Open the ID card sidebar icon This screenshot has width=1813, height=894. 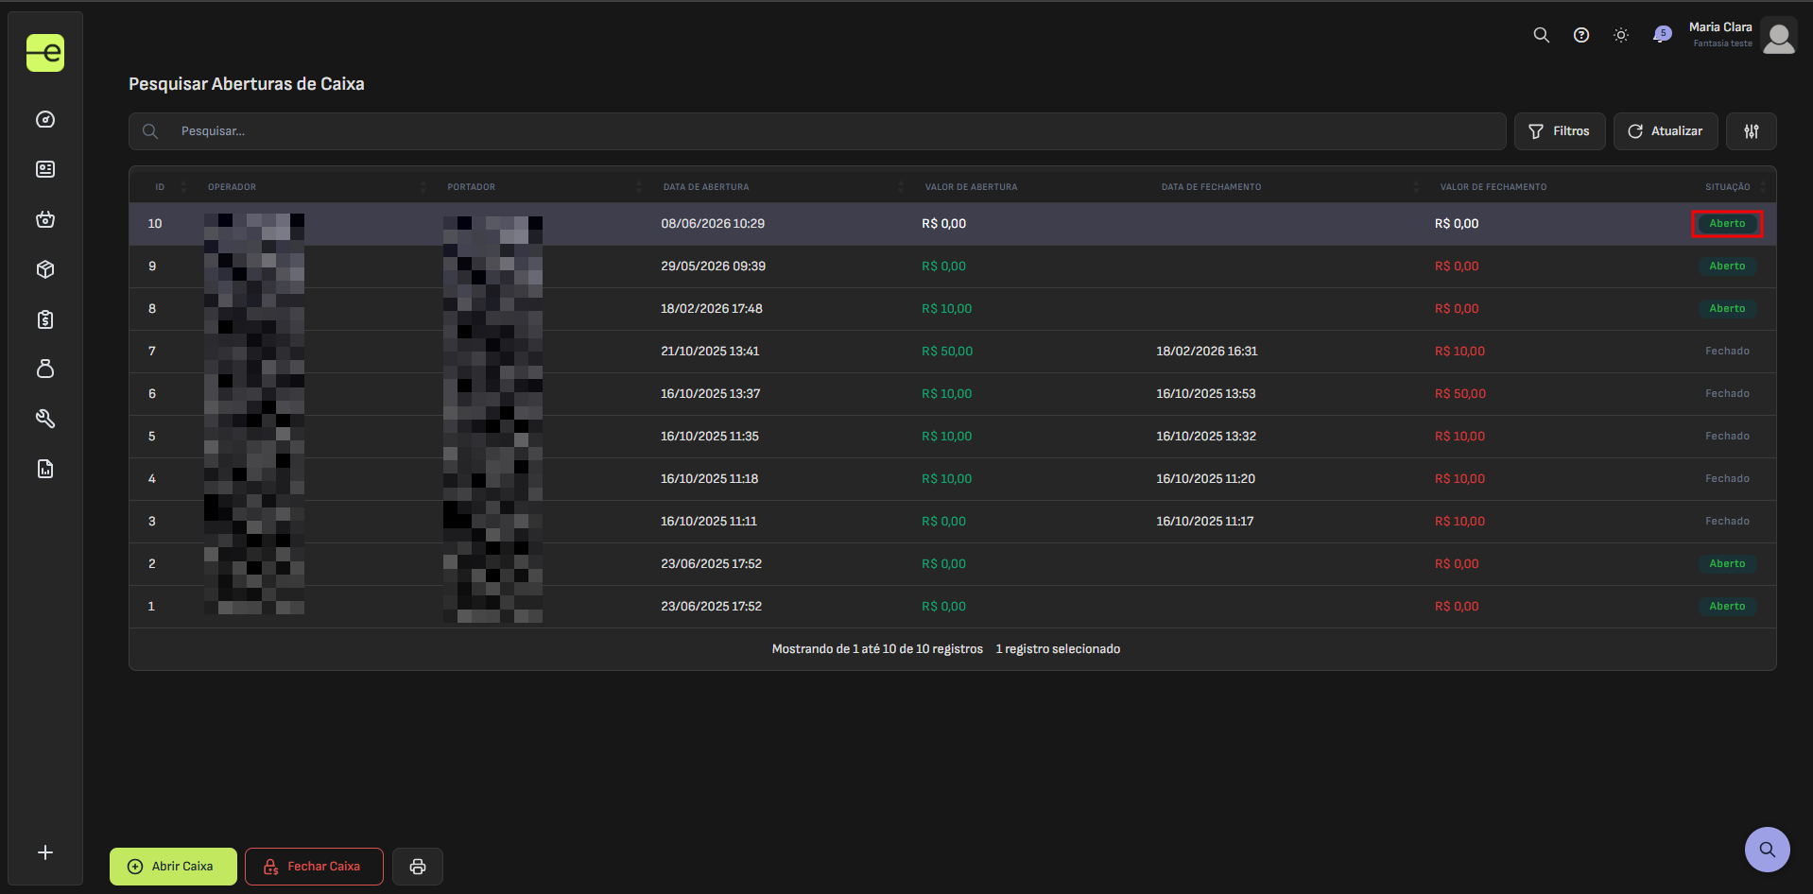coord(45,169)
